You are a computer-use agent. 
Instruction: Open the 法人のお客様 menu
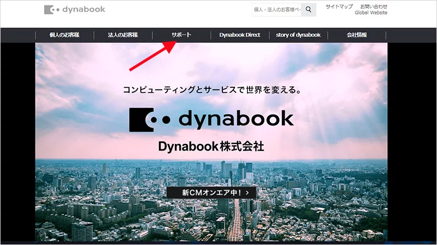pyautogui.click(x=123, y=35)
